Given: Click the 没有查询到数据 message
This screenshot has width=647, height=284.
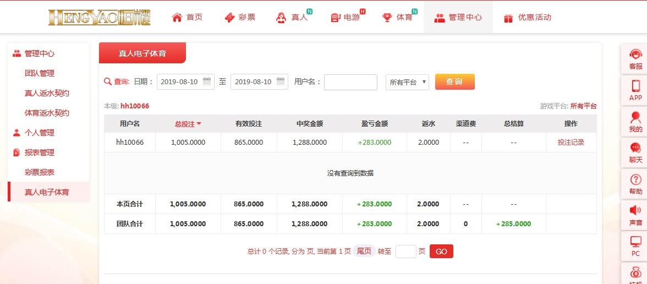Looking at the screenshot, I should [350, 173].
